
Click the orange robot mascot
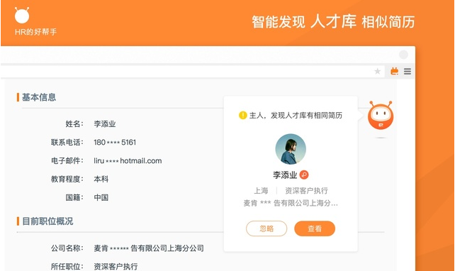click(x=381, y=116)
